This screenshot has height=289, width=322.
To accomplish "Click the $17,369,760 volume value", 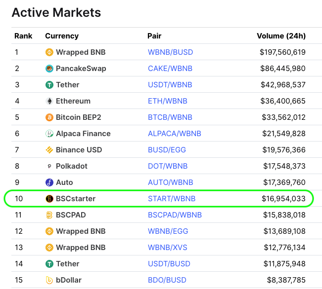I will pyautogui.click(x=284, y=182).
